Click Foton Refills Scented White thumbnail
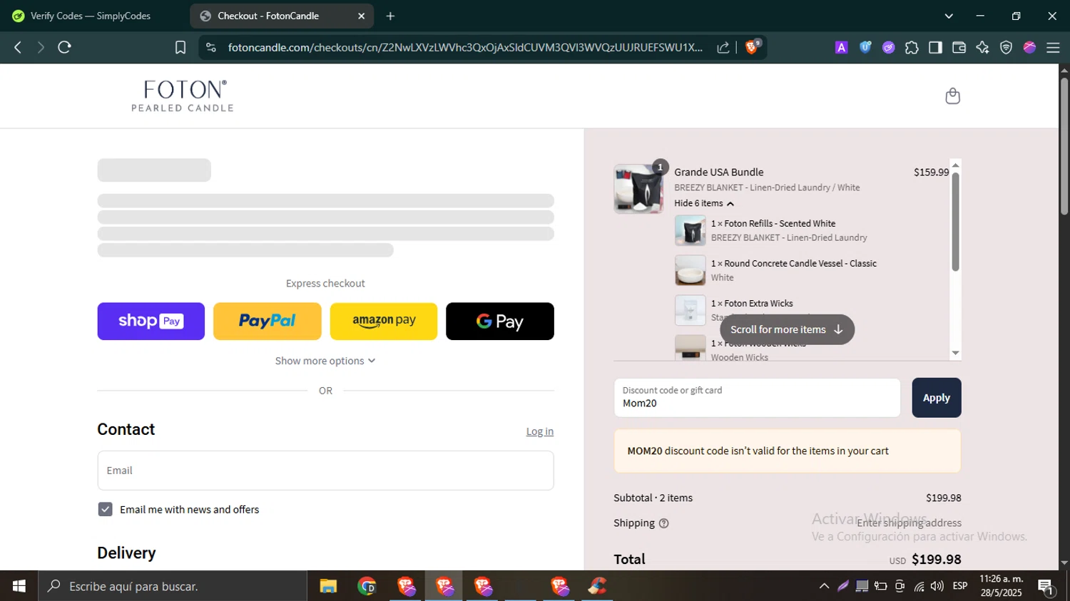This screenshot has height=601, width=1070. pos(690,230)
